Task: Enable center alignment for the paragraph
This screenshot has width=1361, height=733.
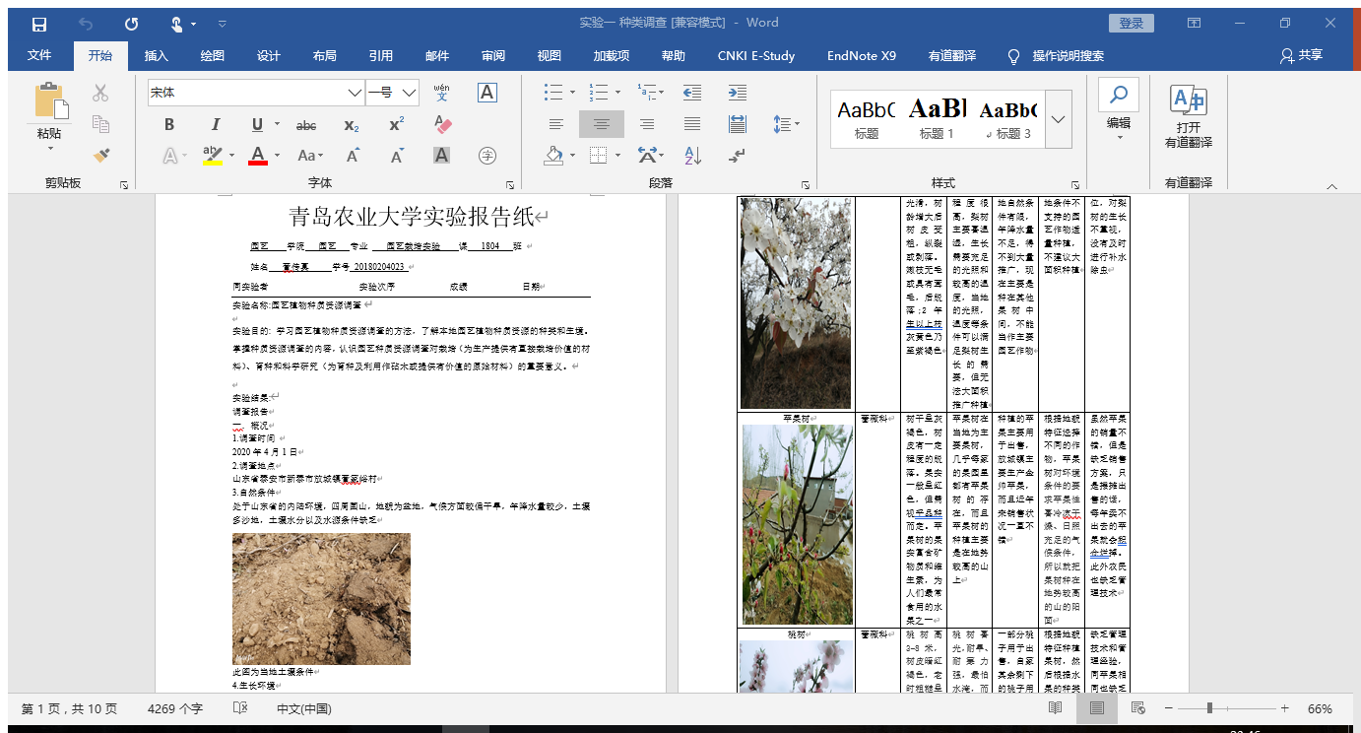Action: (601, 124)
